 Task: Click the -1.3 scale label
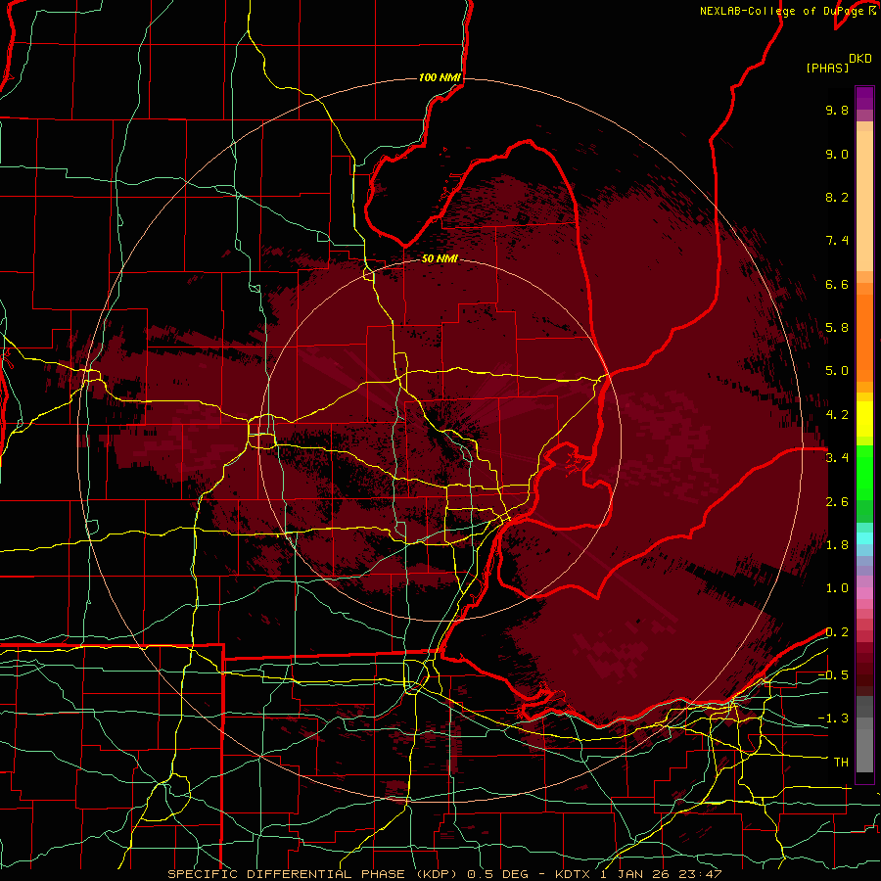coord(833,719)
